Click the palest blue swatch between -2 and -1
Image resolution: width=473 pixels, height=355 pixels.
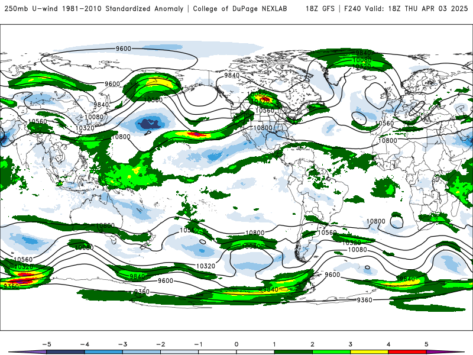click(180, 352)
